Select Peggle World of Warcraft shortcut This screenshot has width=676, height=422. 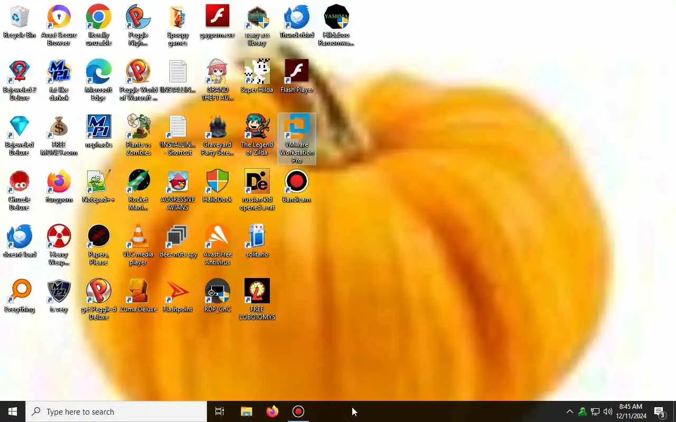point(138,80)
